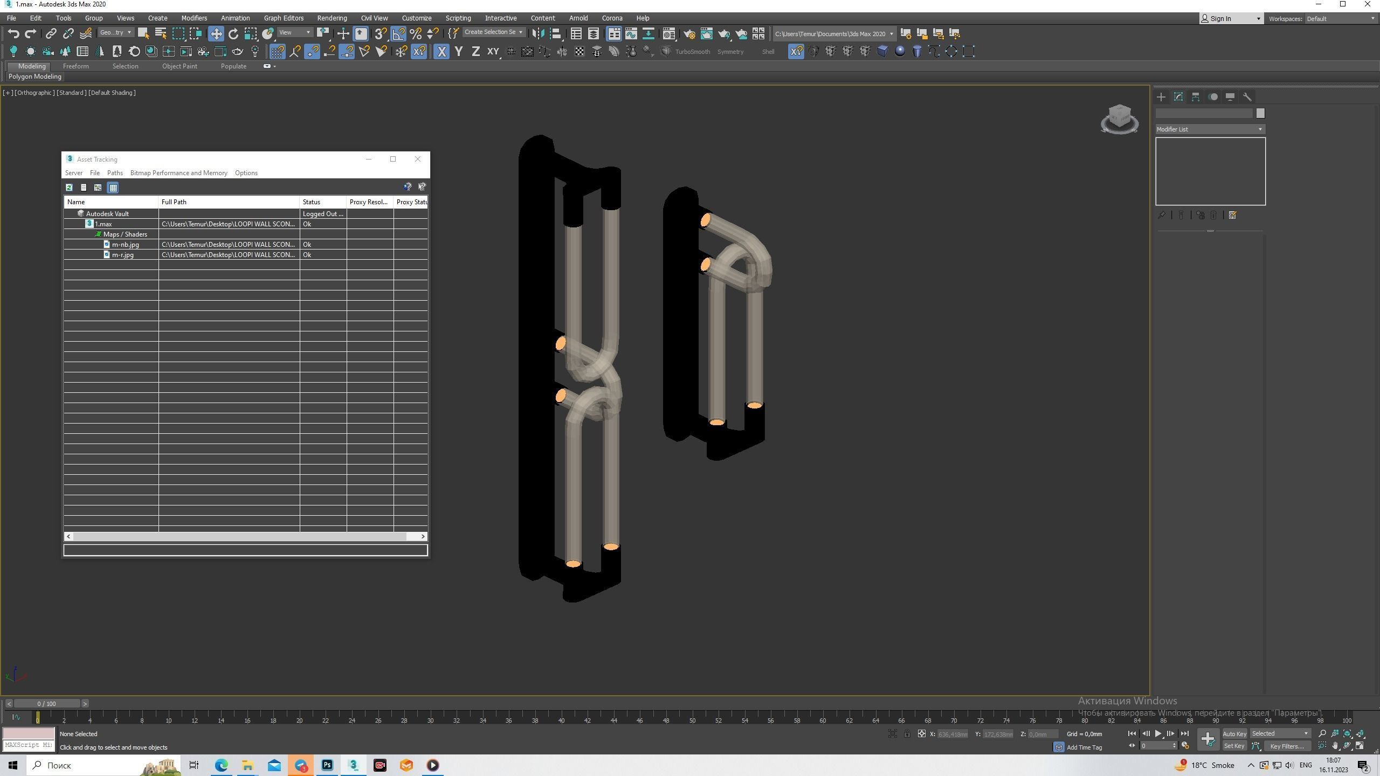
Task: Expand the Modifier List dropdown
Action: [x=1210, y=129]
